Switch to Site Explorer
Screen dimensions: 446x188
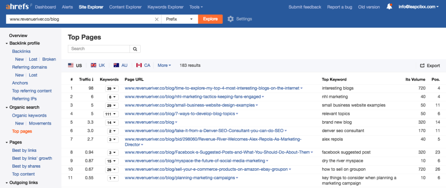point(91,7)
